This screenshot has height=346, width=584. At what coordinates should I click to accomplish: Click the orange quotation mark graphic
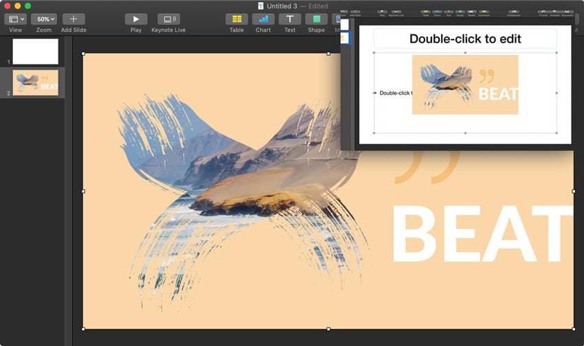(426, 168)
